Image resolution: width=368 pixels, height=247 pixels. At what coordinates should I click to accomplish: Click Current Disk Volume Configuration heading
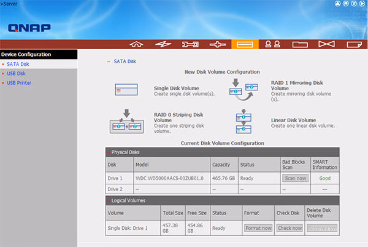(x=222, y=143)
